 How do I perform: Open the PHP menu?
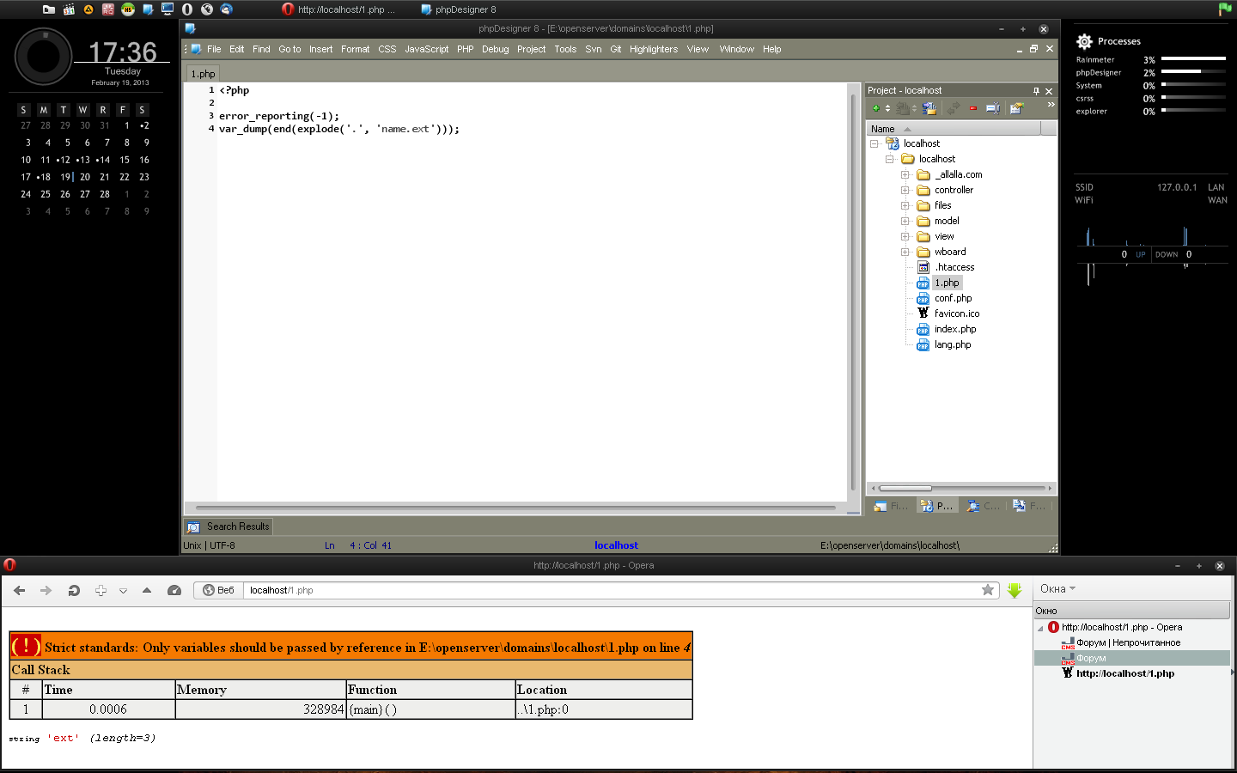pyautogui.click(x=465, y=49)
